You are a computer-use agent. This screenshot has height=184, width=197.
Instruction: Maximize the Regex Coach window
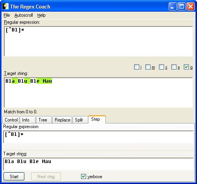[x=181, y=7]
